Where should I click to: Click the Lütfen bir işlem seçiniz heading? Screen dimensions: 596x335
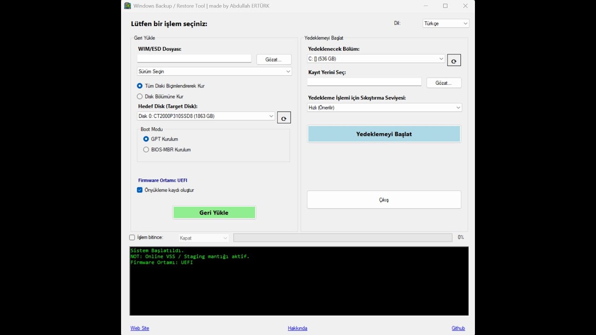coord(169,24)
